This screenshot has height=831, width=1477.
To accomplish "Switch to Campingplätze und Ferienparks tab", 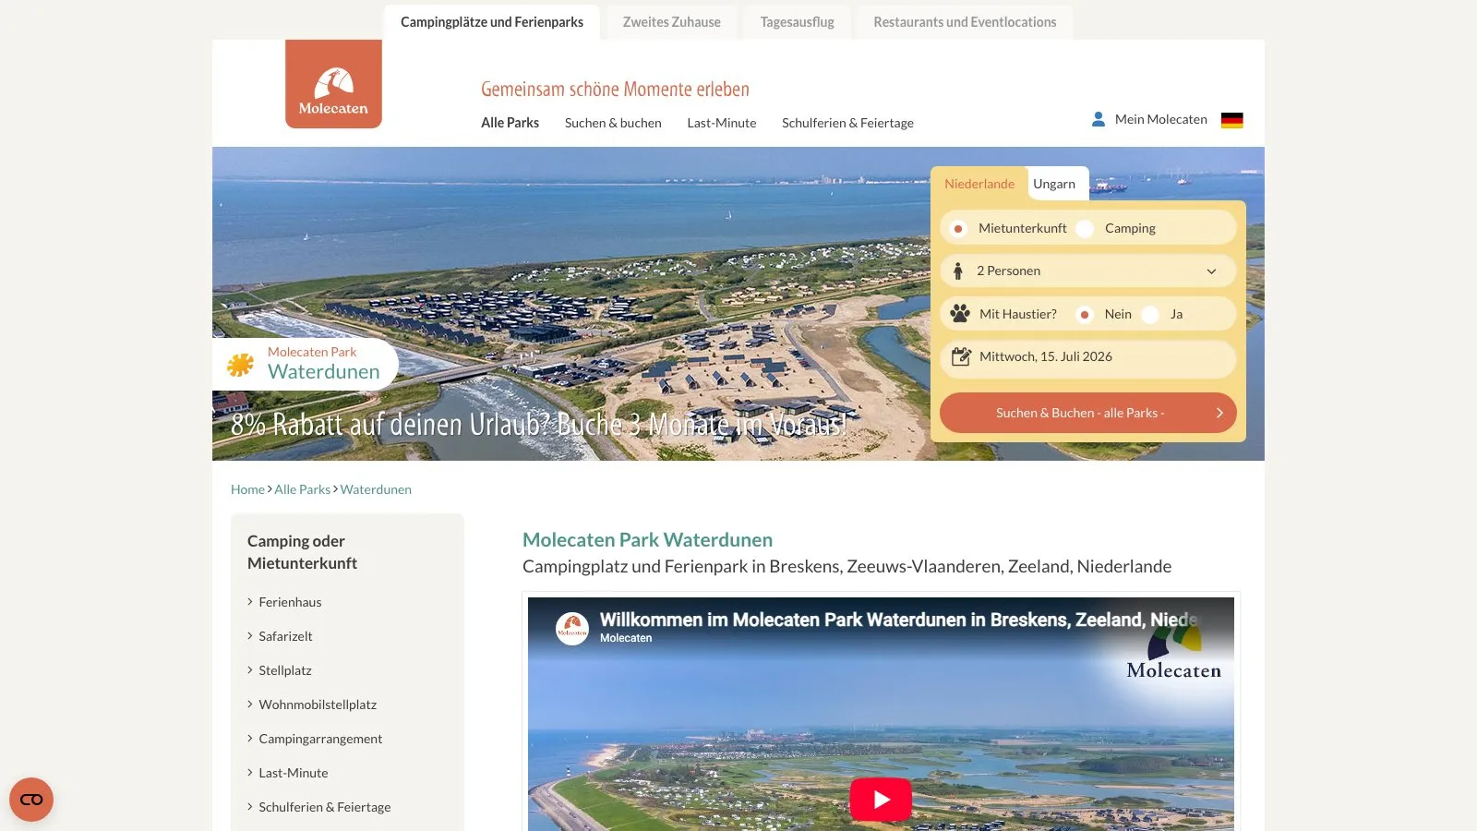I will 492,22.
